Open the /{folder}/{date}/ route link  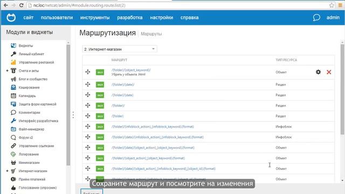point(123,85)
